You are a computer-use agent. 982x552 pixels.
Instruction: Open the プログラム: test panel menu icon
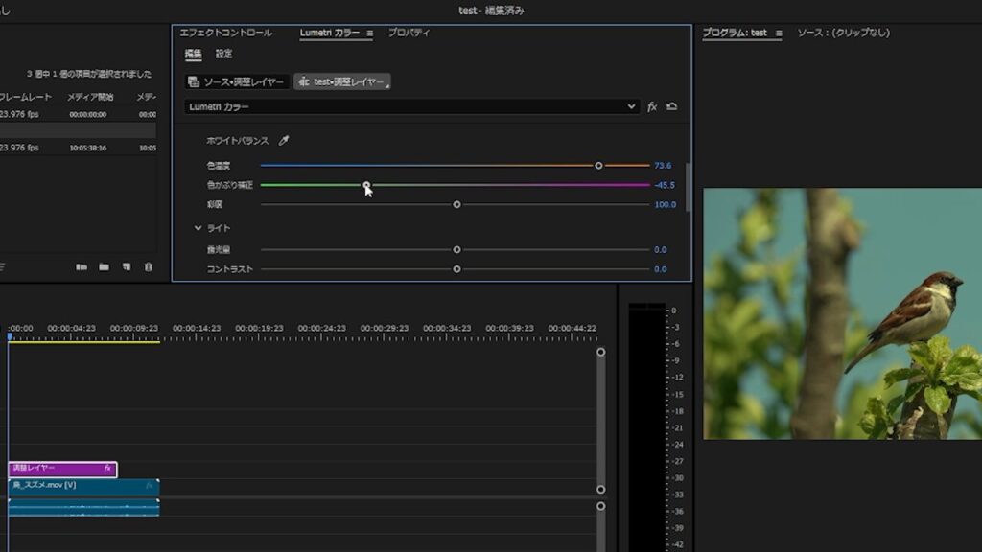(778, 33)
